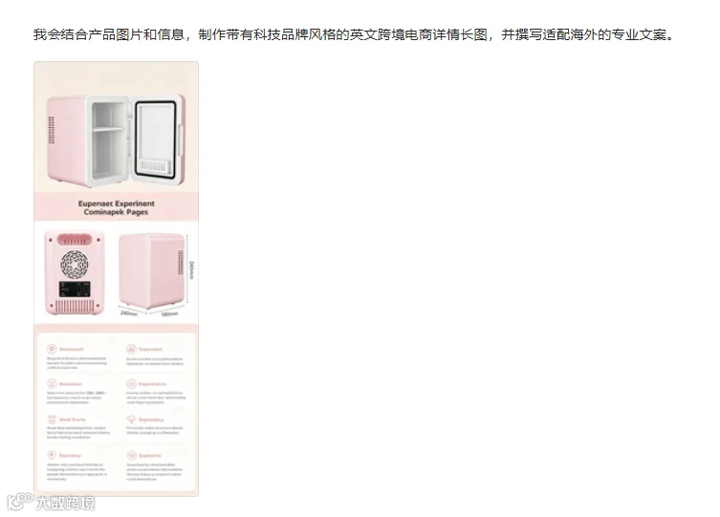
Task: Click the lightbulb icon in top-left feature
Action: [x=52, y=349]
